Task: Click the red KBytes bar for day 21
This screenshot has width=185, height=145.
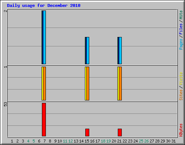Action: click(120, 132)
